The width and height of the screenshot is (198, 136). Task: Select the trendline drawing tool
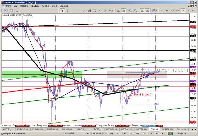pos(85,11)
